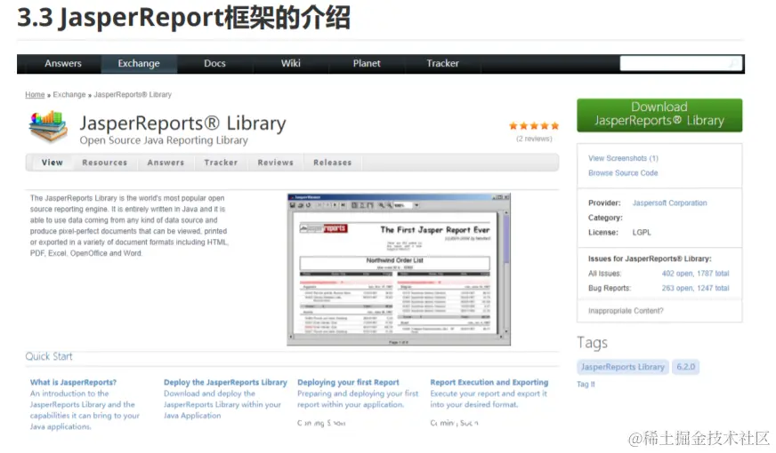
Task: Click Browse Source Code link
Action: coord(623,173)
